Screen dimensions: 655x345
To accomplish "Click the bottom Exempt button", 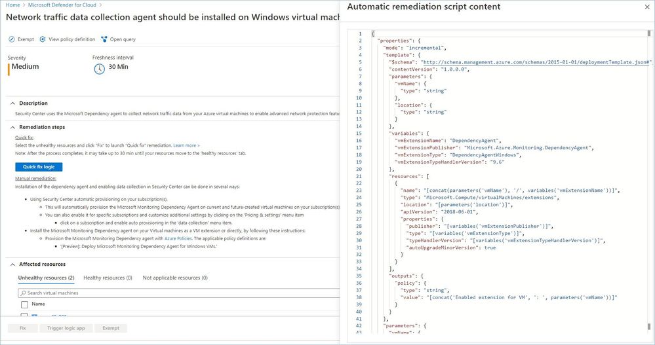I will tap(111, 329).
